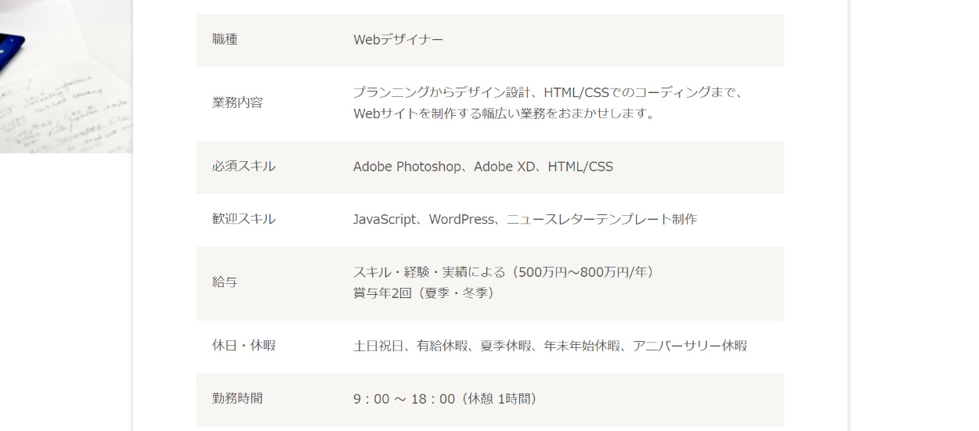This screenshot has height=431, width=979.
Task: Click the 職種 row label
Action: (x=225, y=40)
